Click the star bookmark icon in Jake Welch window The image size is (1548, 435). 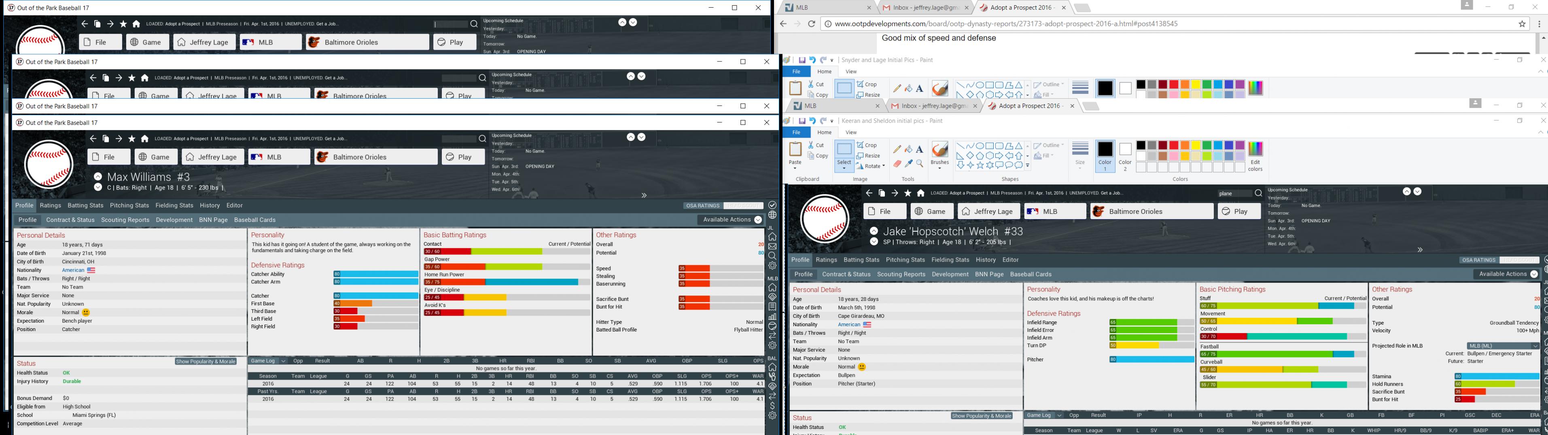tap(908, 193)
